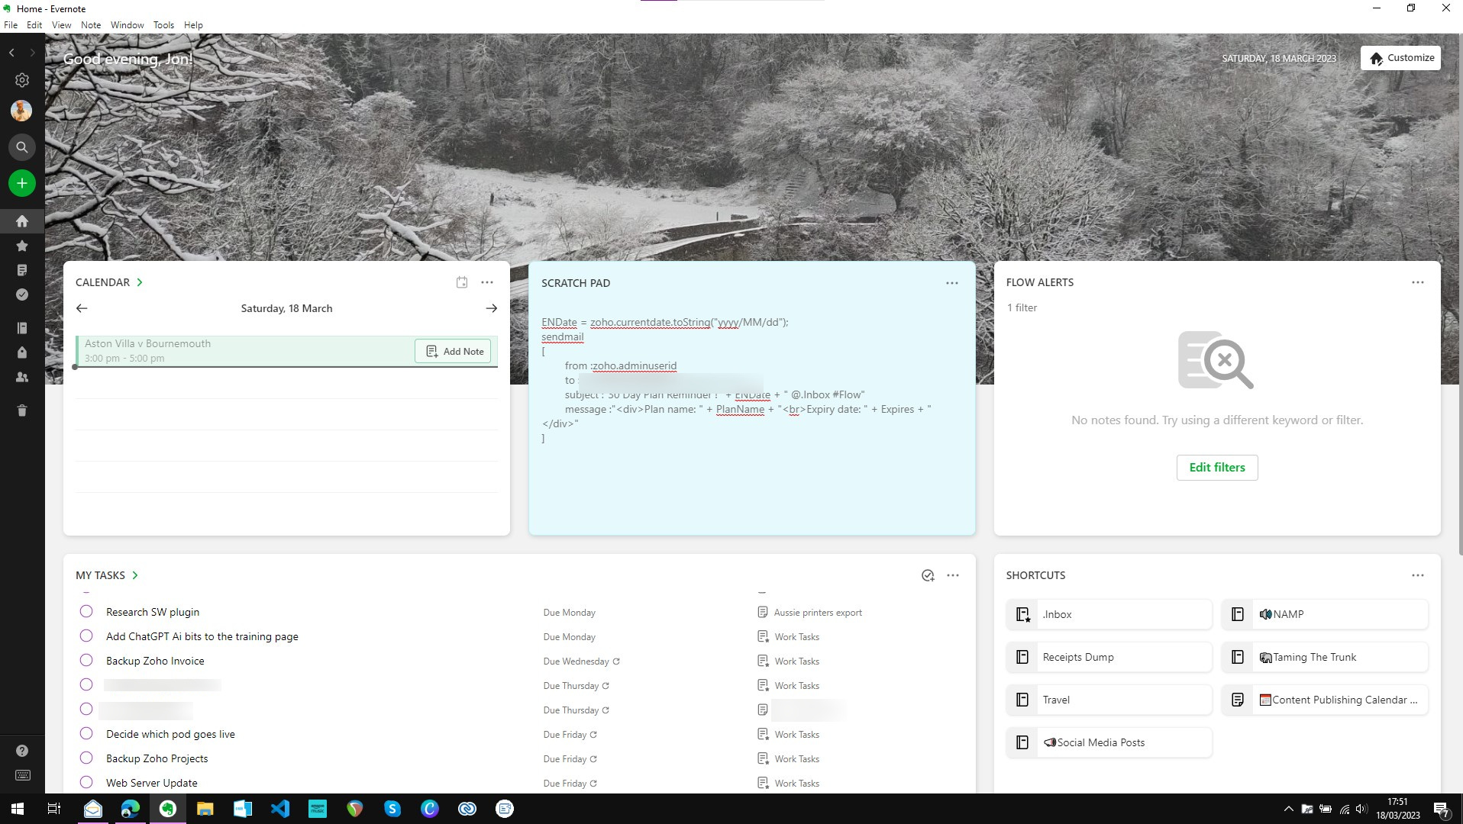Open My Tasks more options
Screen dimensions: 1463x824
[x=953, y=575]
